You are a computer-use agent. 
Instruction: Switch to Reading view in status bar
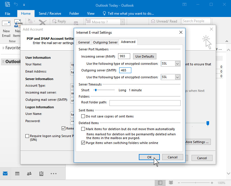coord(171,183)
